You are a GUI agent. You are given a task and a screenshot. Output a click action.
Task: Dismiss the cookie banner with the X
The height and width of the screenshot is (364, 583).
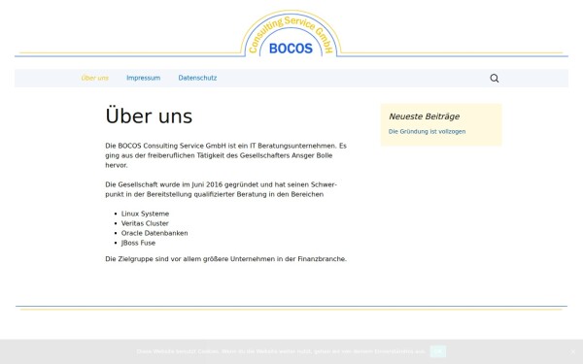[573, 351]
